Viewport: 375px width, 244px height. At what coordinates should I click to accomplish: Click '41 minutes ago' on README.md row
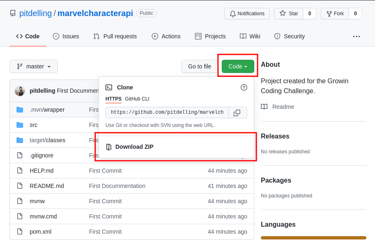point(227,186)
